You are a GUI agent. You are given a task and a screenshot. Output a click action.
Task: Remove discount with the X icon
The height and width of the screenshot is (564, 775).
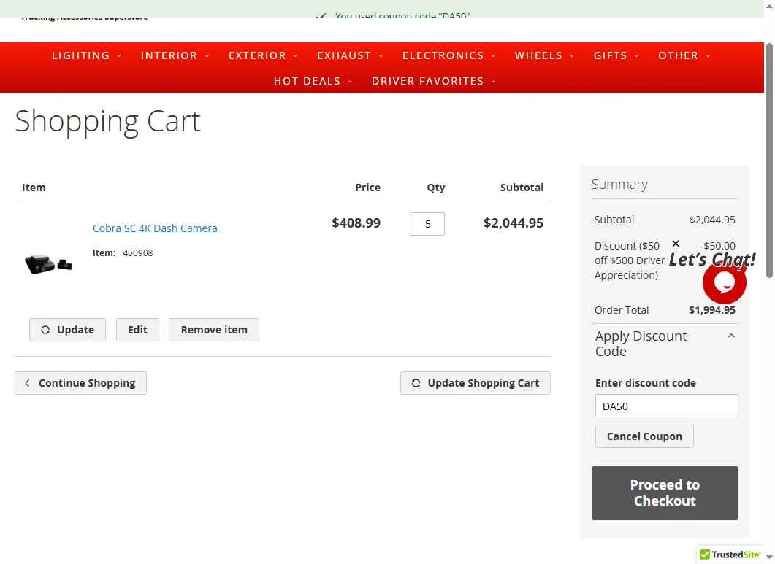(676, 244)
